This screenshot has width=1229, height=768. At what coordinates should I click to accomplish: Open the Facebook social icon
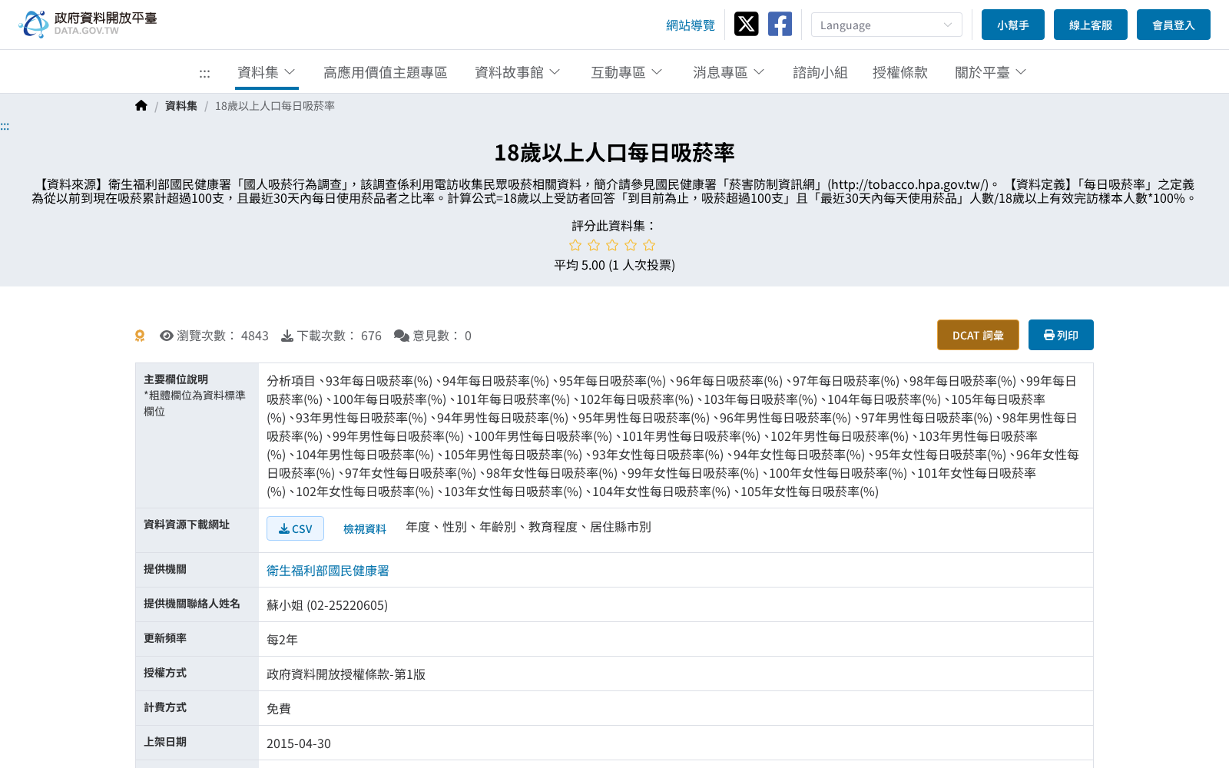(780, 24)
